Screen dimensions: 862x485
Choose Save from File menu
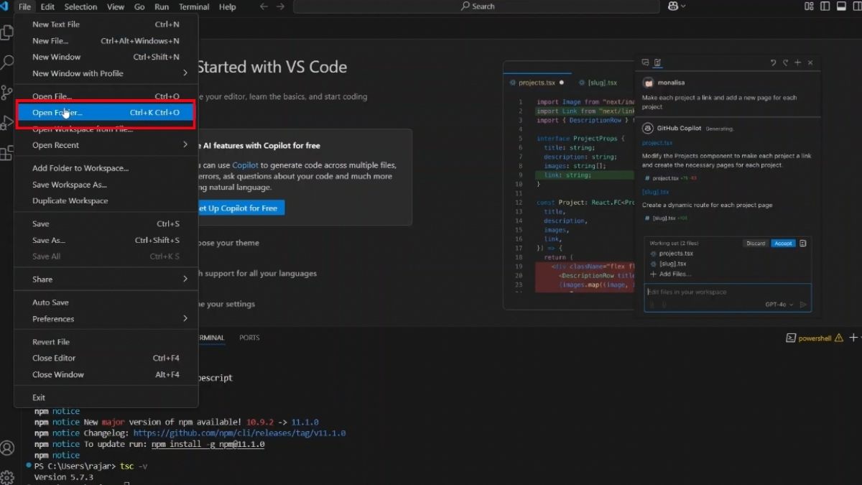[x=106, y=224]
